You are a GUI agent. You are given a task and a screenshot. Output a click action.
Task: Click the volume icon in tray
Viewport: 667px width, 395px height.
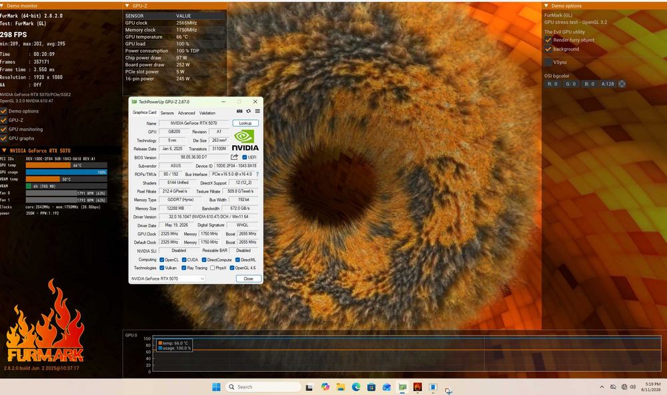(x=632, y=387)
